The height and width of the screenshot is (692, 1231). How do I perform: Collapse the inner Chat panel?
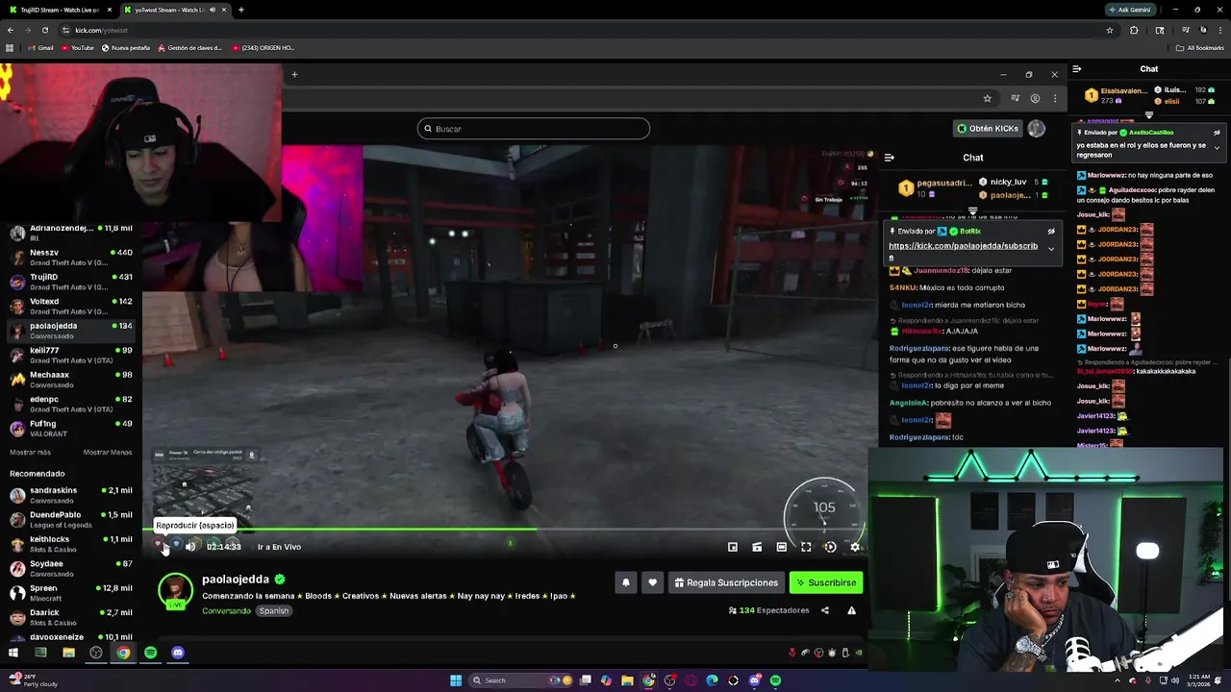click(890, 158)
